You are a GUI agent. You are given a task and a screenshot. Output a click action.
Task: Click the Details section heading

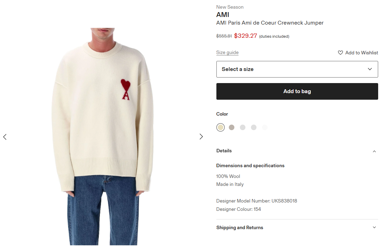point(224,151)
